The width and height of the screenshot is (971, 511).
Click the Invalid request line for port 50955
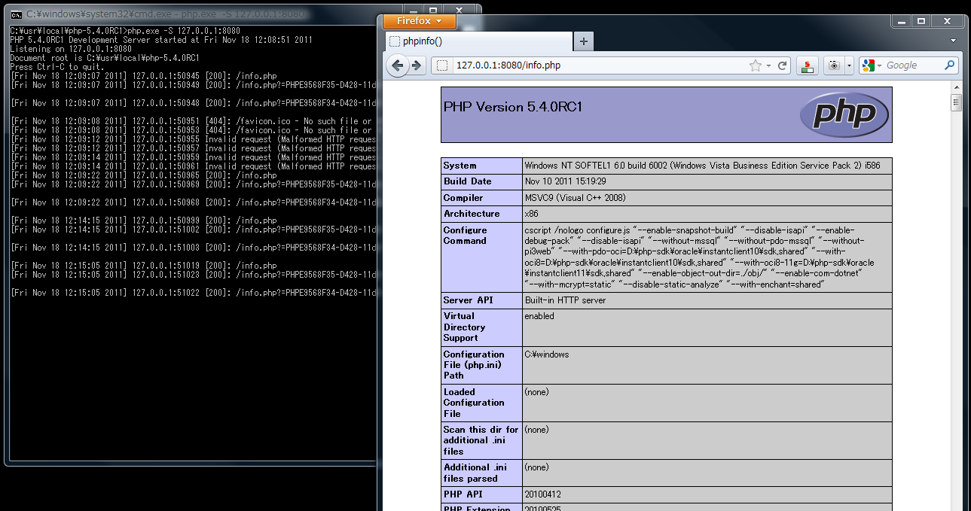(192, 139)
